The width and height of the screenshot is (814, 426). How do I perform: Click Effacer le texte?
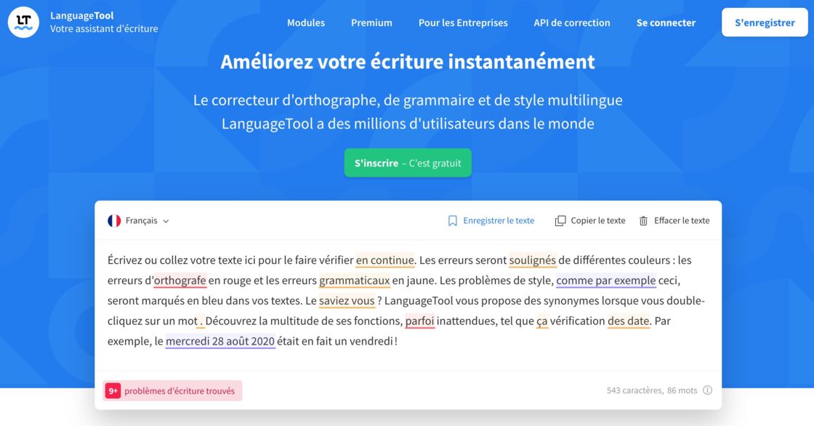point(682,221)
